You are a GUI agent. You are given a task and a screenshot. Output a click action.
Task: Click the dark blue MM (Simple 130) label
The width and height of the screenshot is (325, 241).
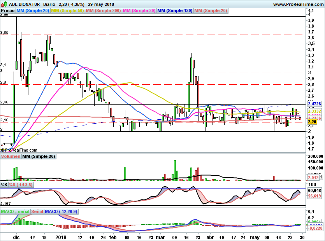175,10
